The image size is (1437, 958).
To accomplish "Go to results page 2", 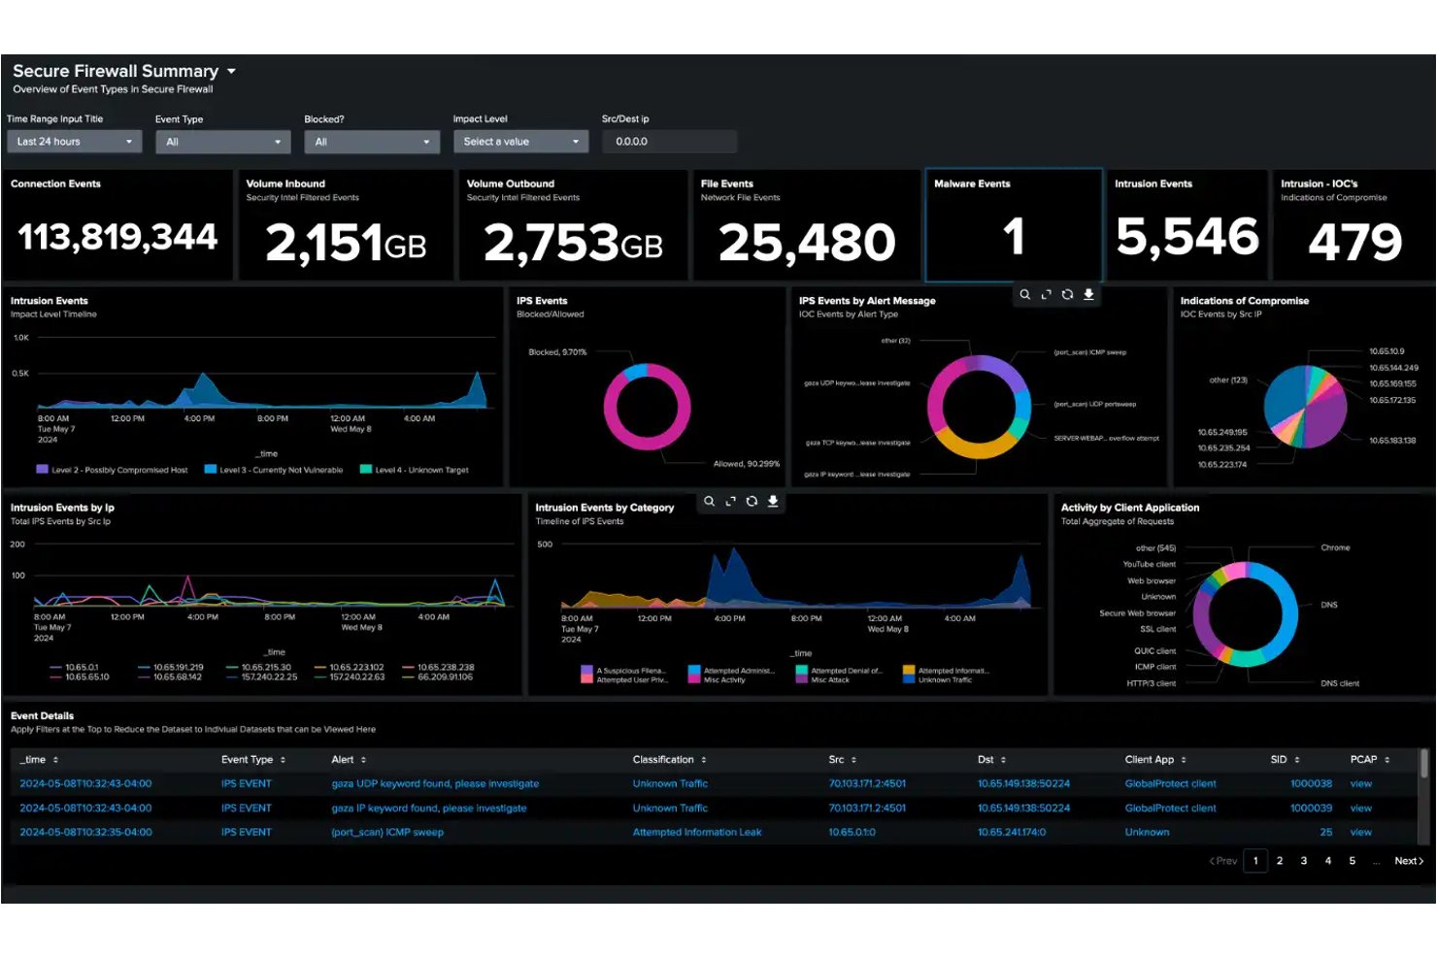I will tap(1280, 861).
